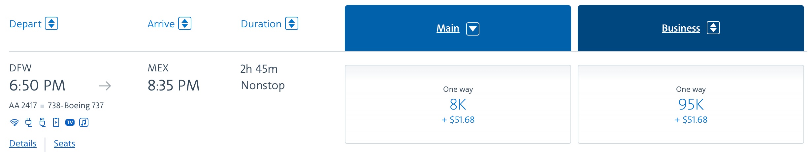Toggle sort order using Depart arrows icon
The image size is (811, 152).
coord(51,23)
